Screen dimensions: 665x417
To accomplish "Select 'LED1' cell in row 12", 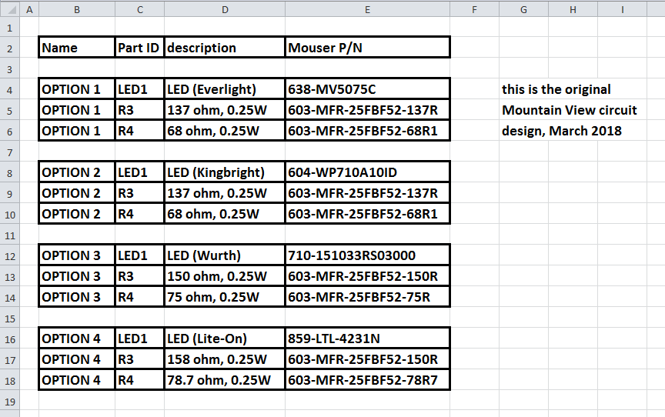I will (x=140, y=255).
